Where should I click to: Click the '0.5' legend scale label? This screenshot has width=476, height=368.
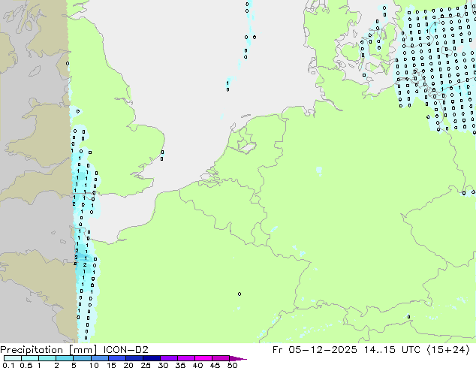(x=26, y=365)
